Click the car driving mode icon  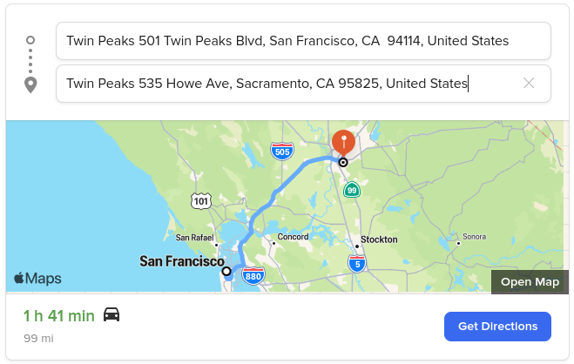pos(111,314)
